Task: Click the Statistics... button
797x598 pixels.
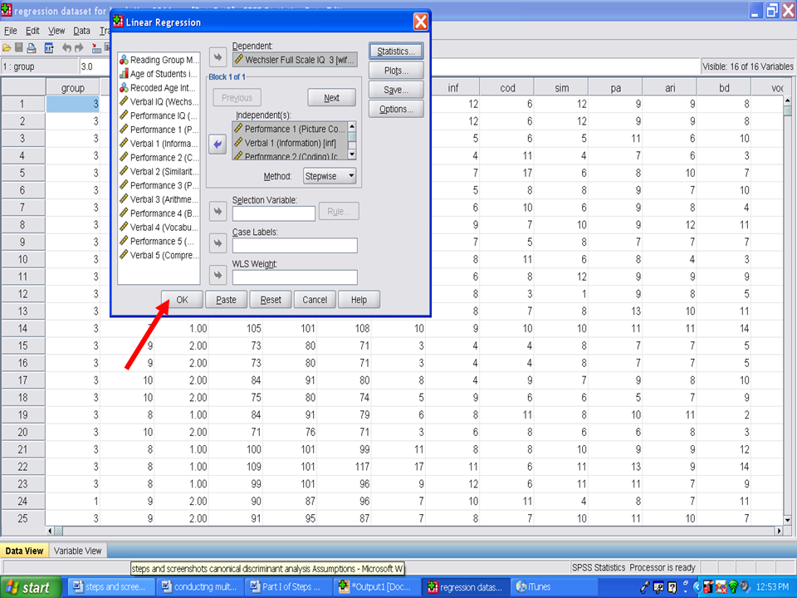Action: [396, 51]
